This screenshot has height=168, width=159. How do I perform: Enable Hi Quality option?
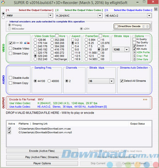point(134,39)
